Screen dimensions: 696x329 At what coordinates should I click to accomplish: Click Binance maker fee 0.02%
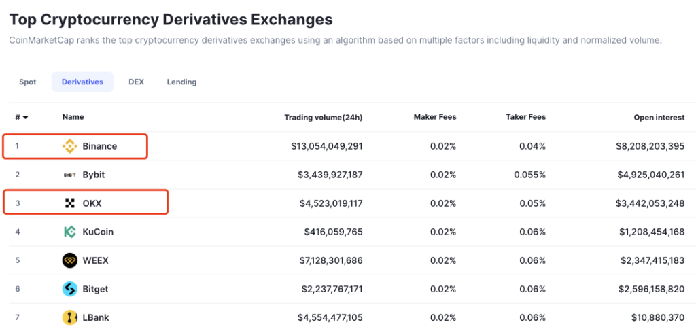443,146
